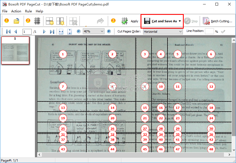Fit page to height
The image size is (236, 163).
point(70,32)
